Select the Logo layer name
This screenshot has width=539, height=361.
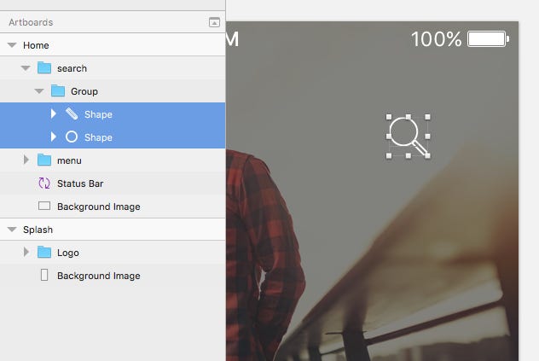click(x=68, y=253)
